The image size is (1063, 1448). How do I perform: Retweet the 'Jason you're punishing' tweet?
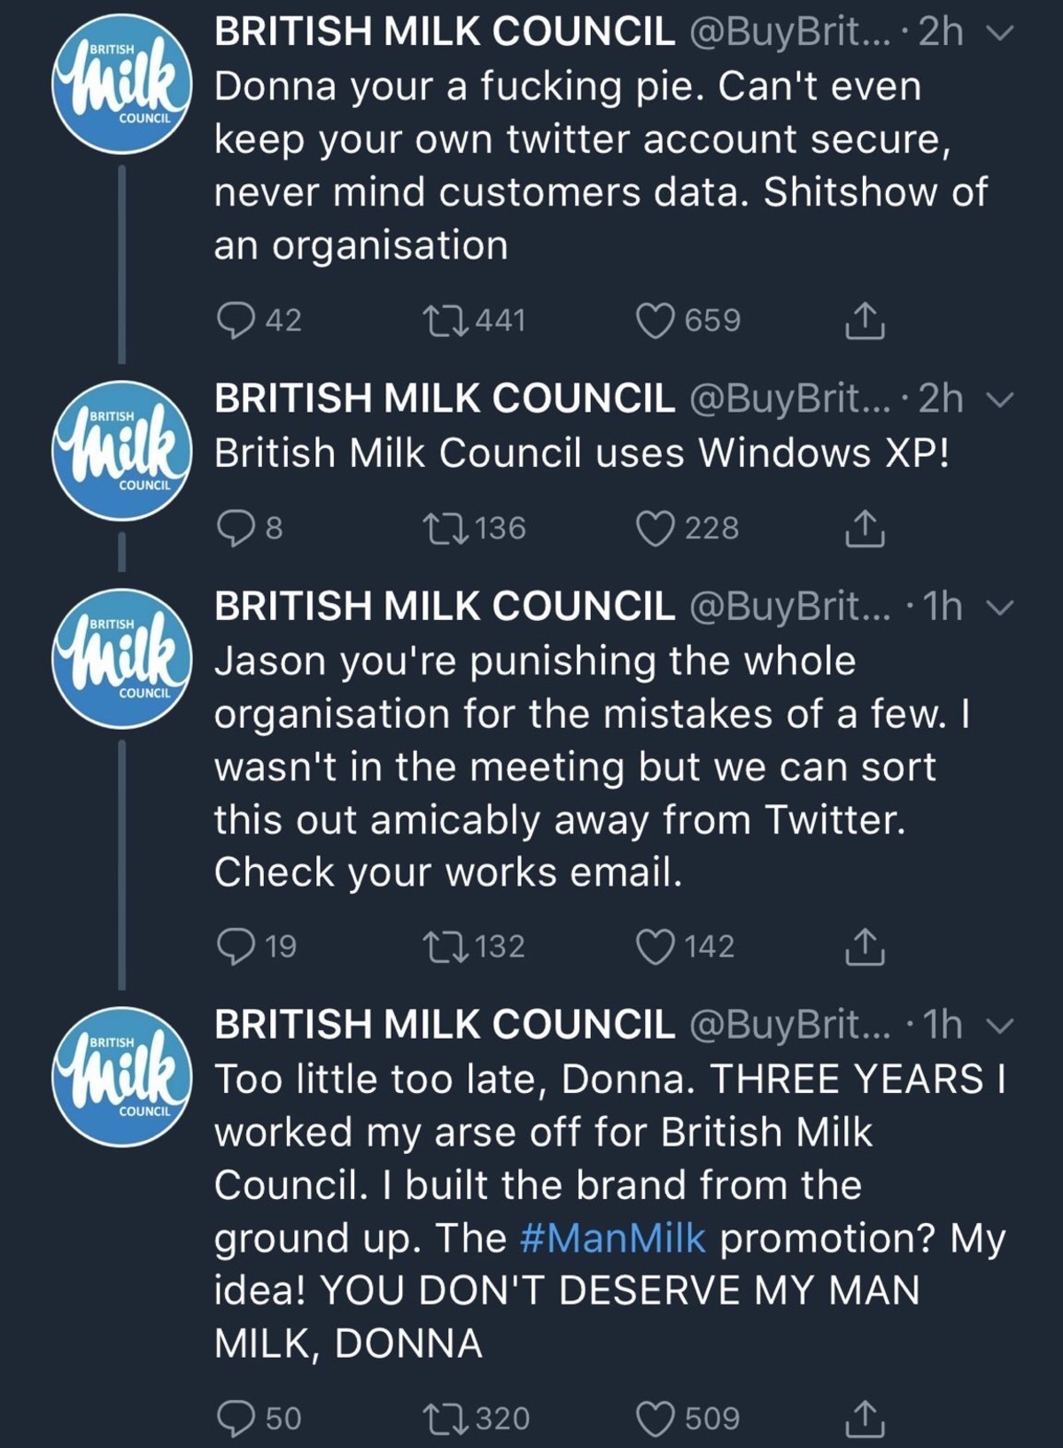(x=445, y=947)
